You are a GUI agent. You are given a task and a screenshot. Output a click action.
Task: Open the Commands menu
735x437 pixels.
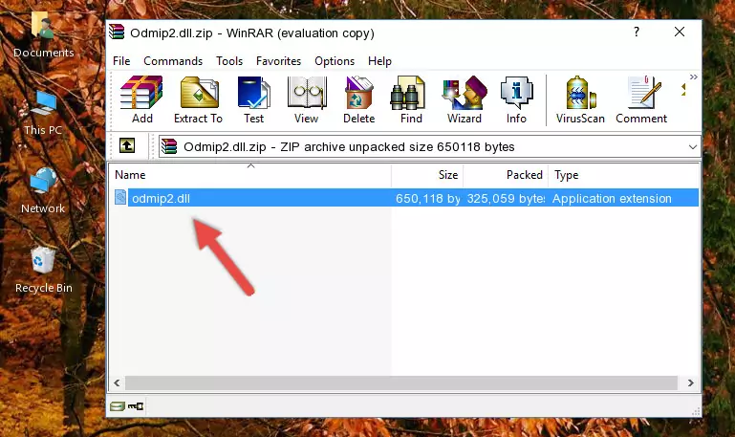pyautogui.click(x=173, y=61)
